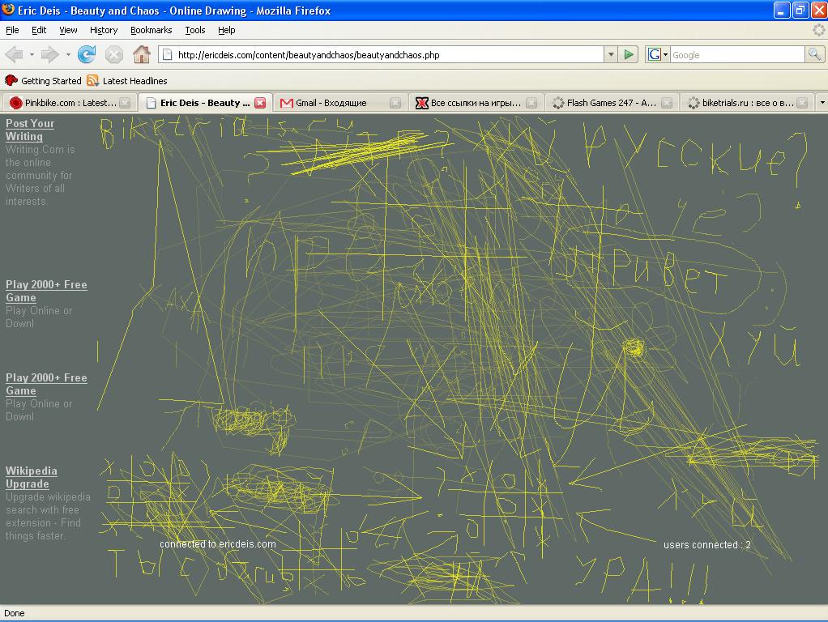Click the Wikipedia Upgrade link
Viewport: 828px width, 622px height.
(x=31, y=477)
